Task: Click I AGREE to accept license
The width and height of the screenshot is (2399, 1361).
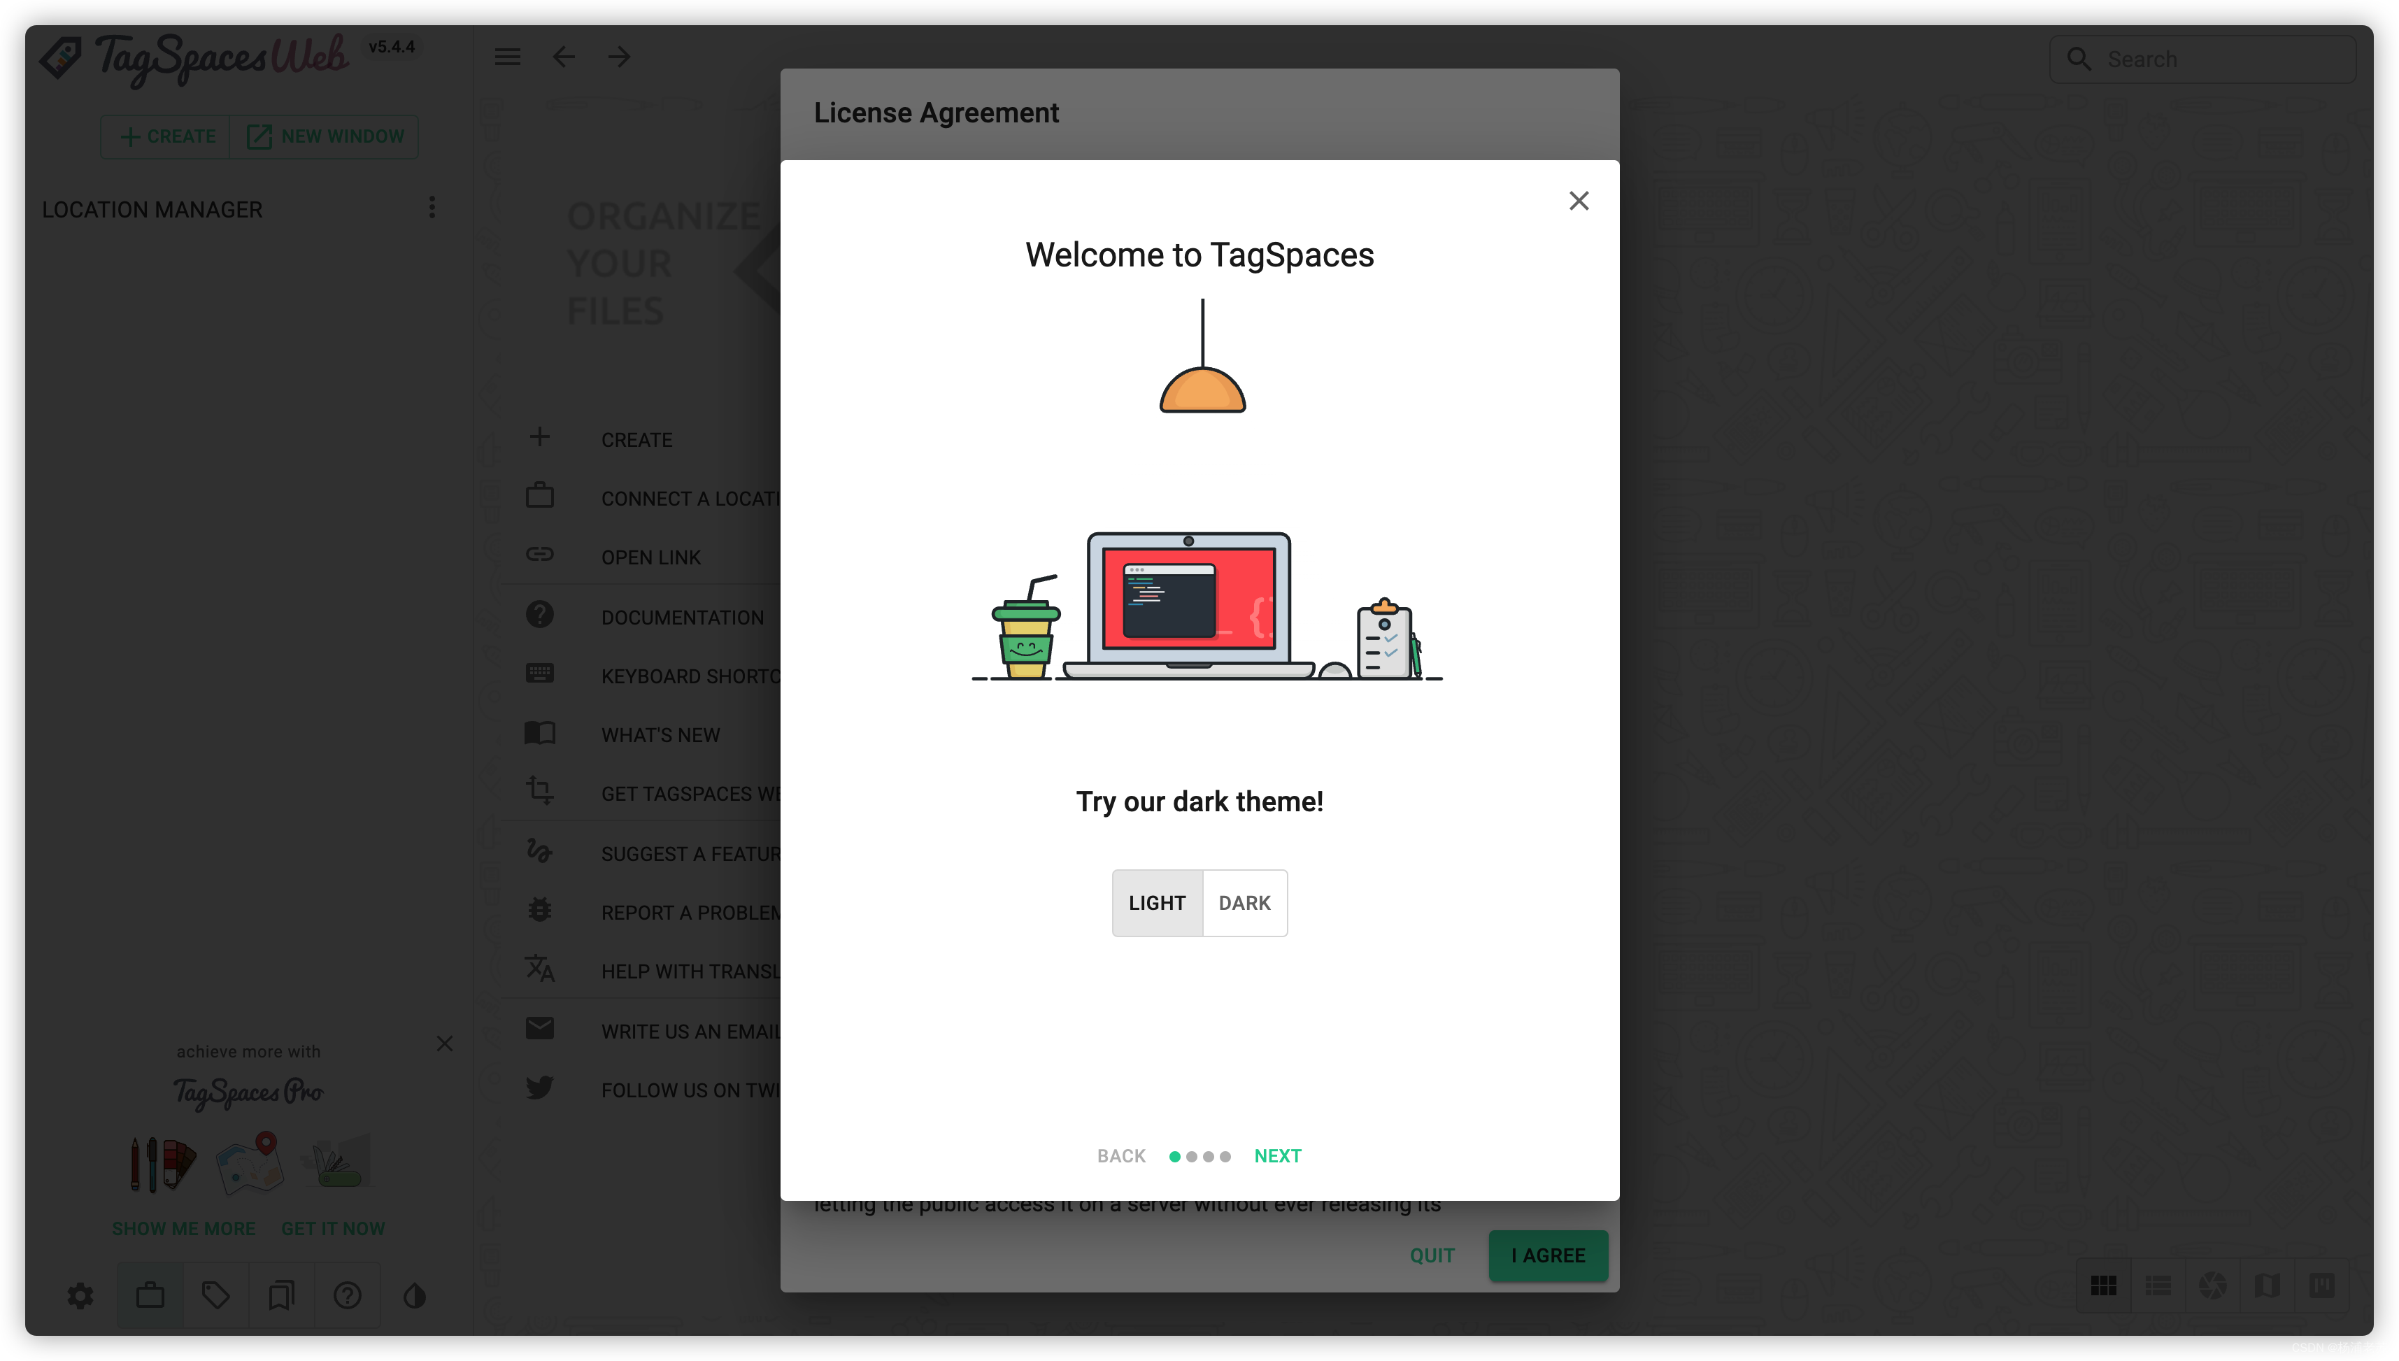Action: (x=1546, y=1254)
